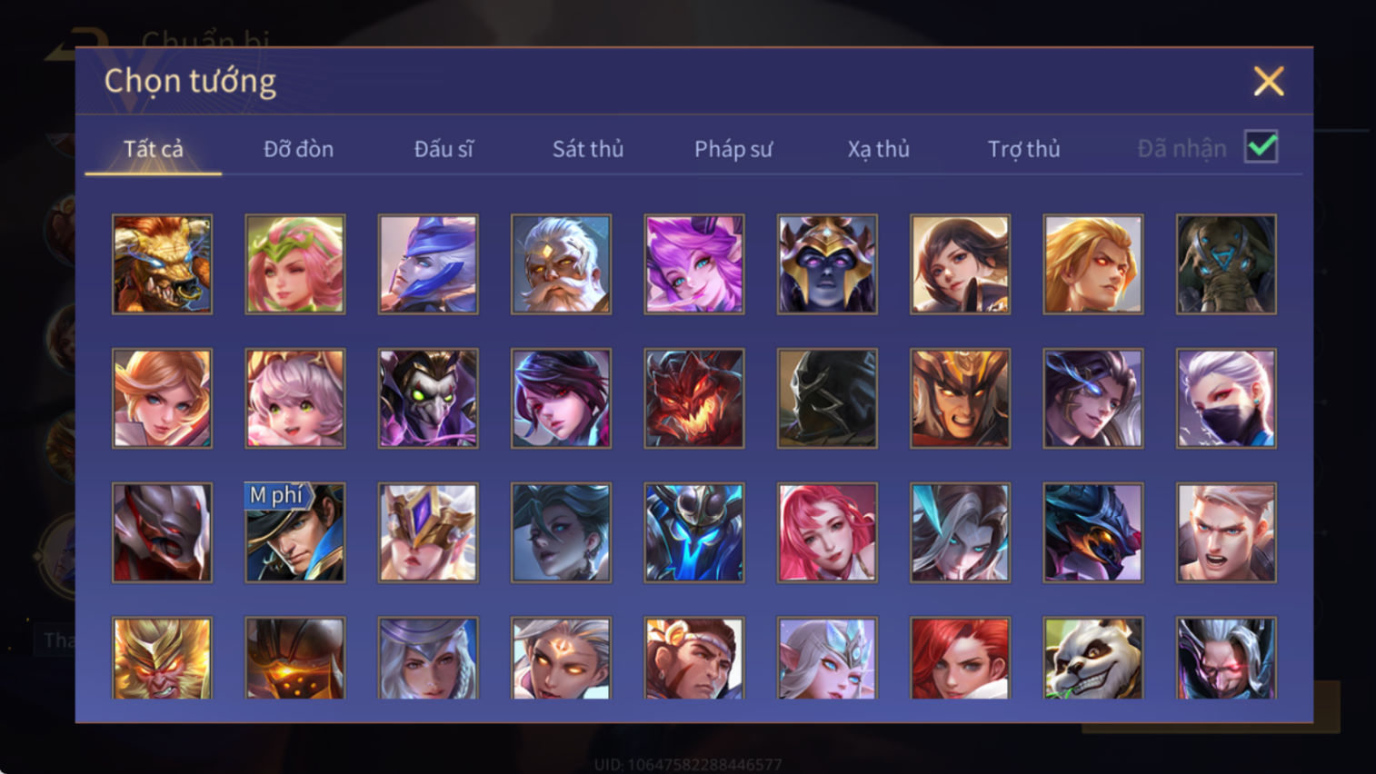Choose the pink-haired girl with leaf crown

295,264
